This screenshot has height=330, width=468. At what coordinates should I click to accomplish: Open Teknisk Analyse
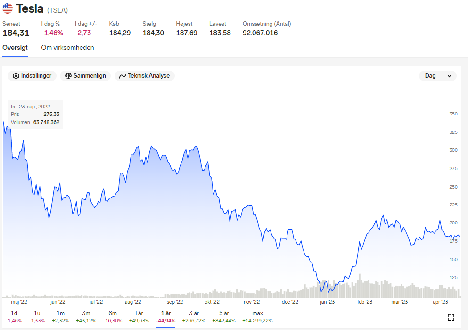[x=145, y=76]
